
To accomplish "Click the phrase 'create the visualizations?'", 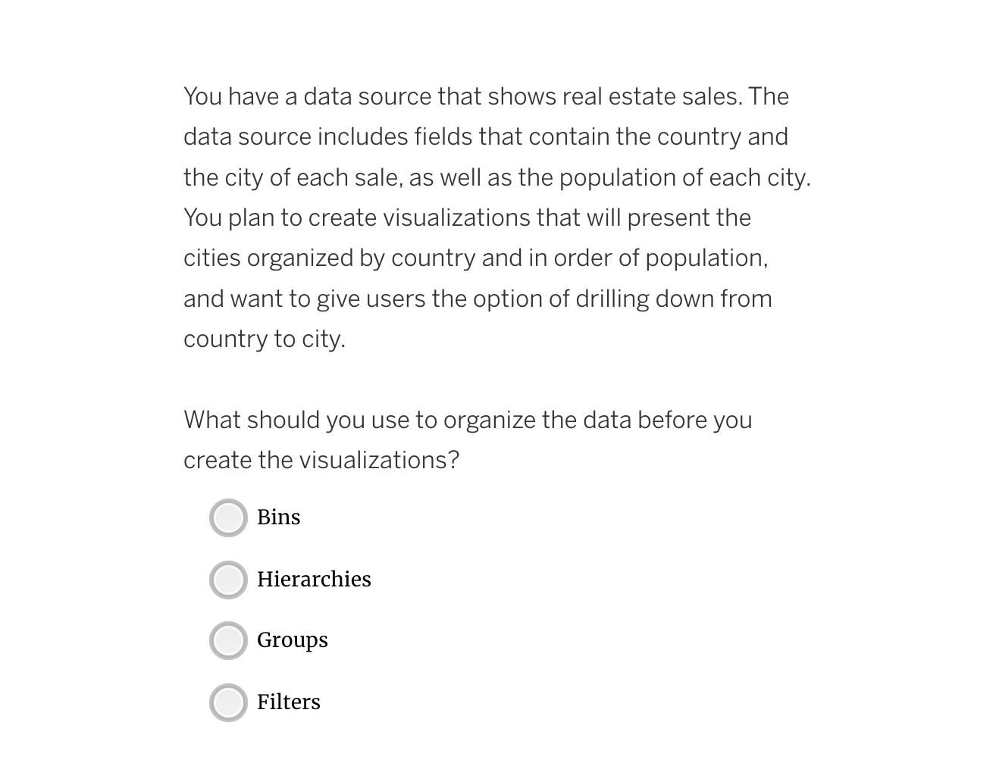I will coord(321,460).
